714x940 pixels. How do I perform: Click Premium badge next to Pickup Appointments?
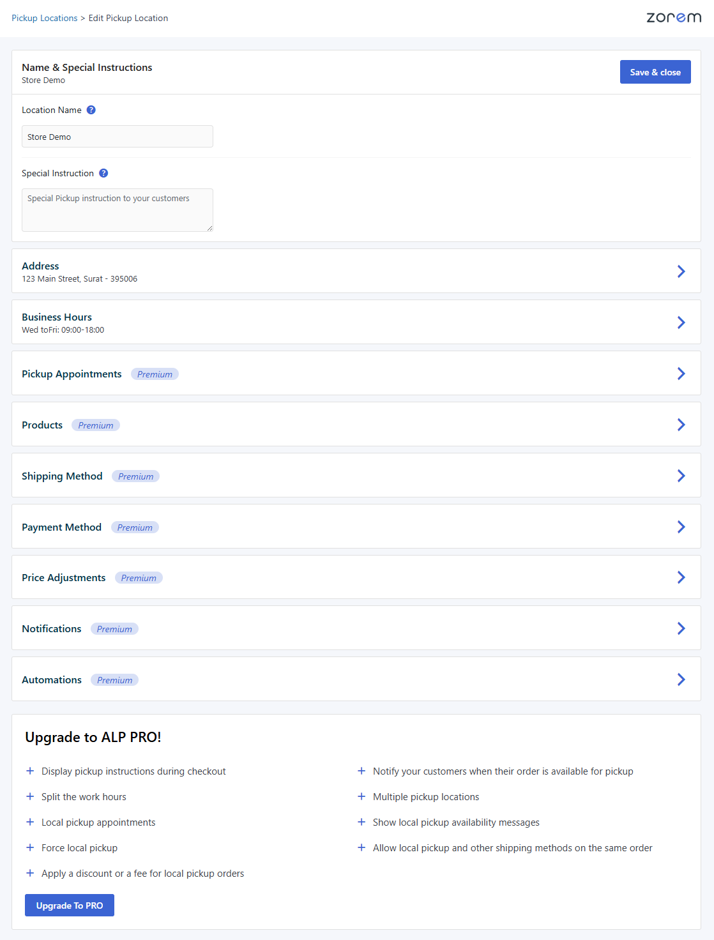(x=155, y=374)
